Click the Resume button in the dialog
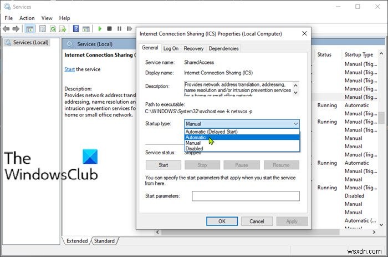Screen dimensions: 388x257 pos(282,165)
